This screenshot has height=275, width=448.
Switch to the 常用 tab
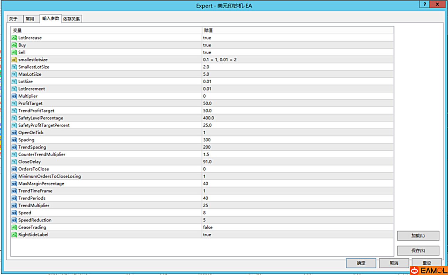tap(30, 19)
